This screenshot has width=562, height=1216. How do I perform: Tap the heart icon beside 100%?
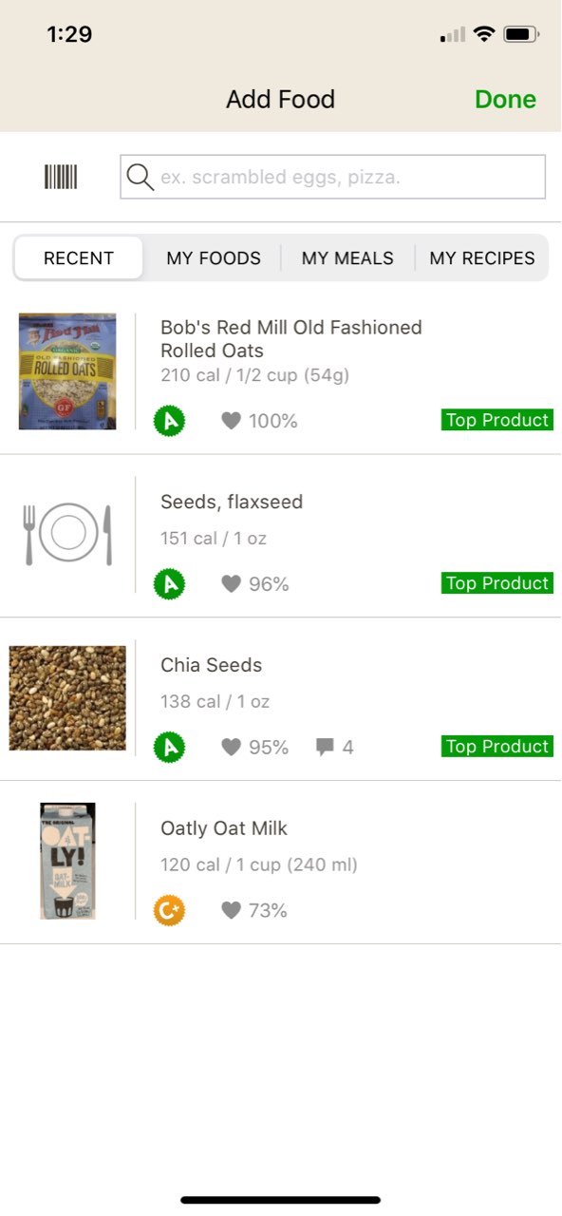pos(231,420)
